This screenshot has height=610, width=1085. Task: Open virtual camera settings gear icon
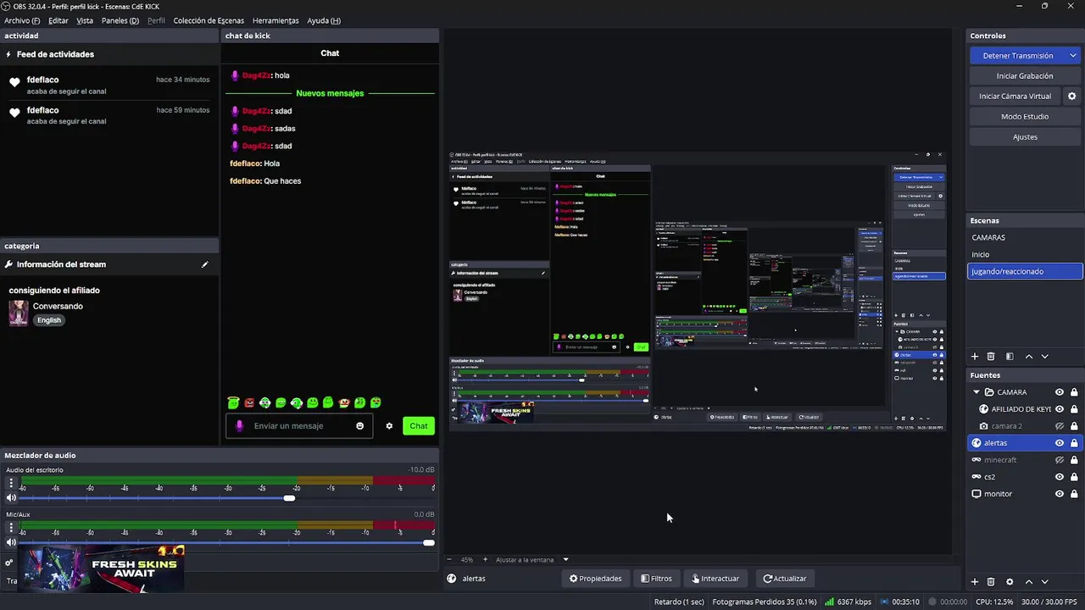click(x=1071, y=97)
